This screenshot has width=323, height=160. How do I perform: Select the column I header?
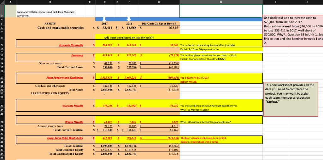[275, 2]
